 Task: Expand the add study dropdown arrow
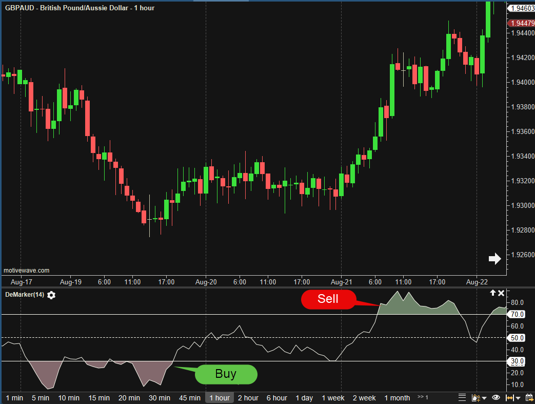click(x=484, y=398)
